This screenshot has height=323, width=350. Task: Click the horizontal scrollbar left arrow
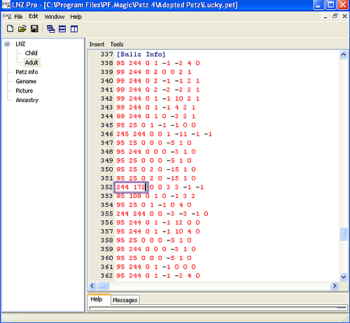(x=92, y=285)
